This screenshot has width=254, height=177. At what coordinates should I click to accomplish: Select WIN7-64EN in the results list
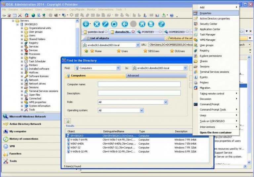pyautogui.click(x=76, y=144)
